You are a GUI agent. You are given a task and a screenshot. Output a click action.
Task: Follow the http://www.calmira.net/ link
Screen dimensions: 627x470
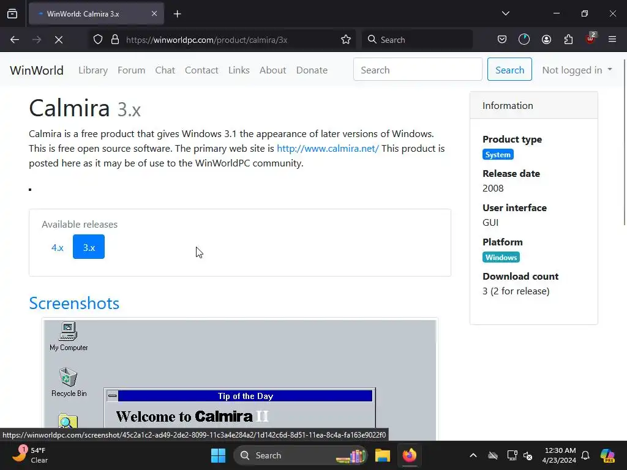coord(328,148)
